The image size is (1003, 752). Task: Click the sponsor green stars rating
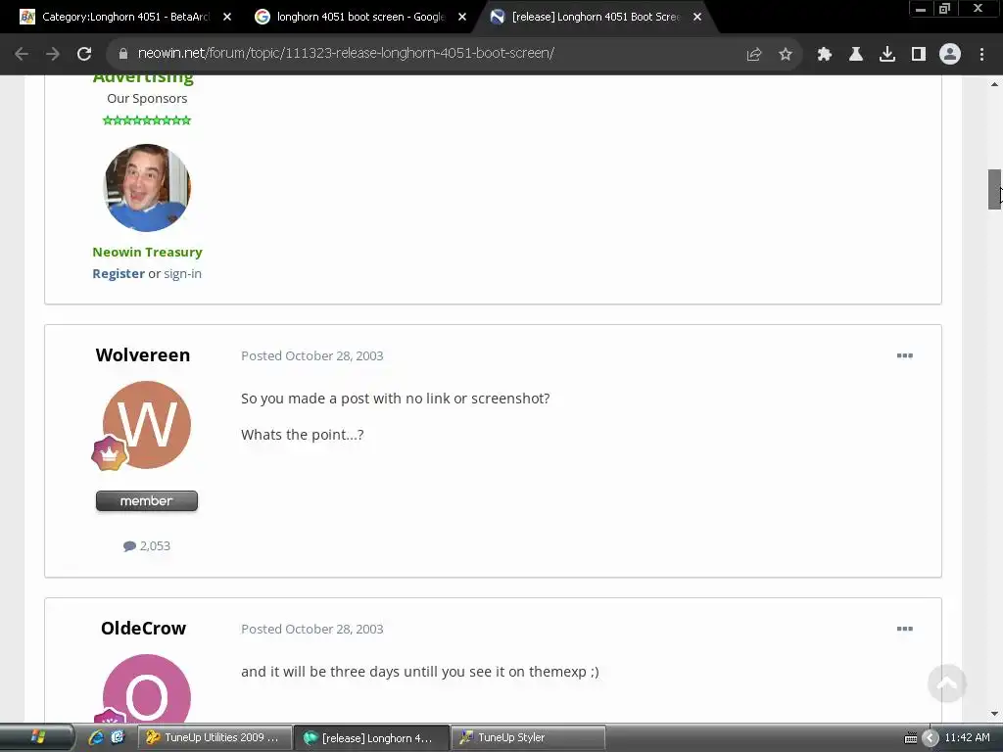(147, 120)
